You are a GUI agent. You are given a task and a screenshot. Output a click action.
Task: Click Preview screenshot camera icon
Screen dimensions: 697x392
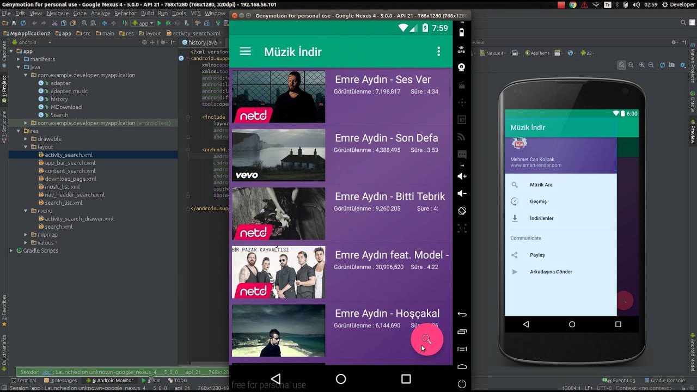671,65
